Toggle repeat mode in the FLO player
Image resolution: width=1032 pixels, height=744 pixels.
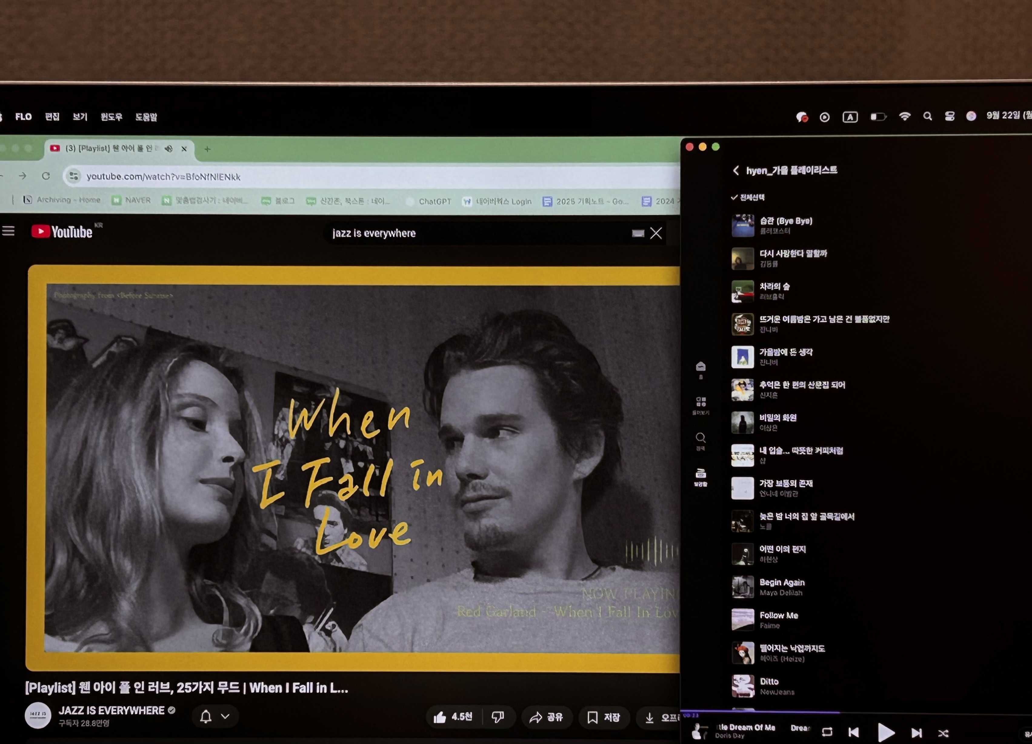827,732
